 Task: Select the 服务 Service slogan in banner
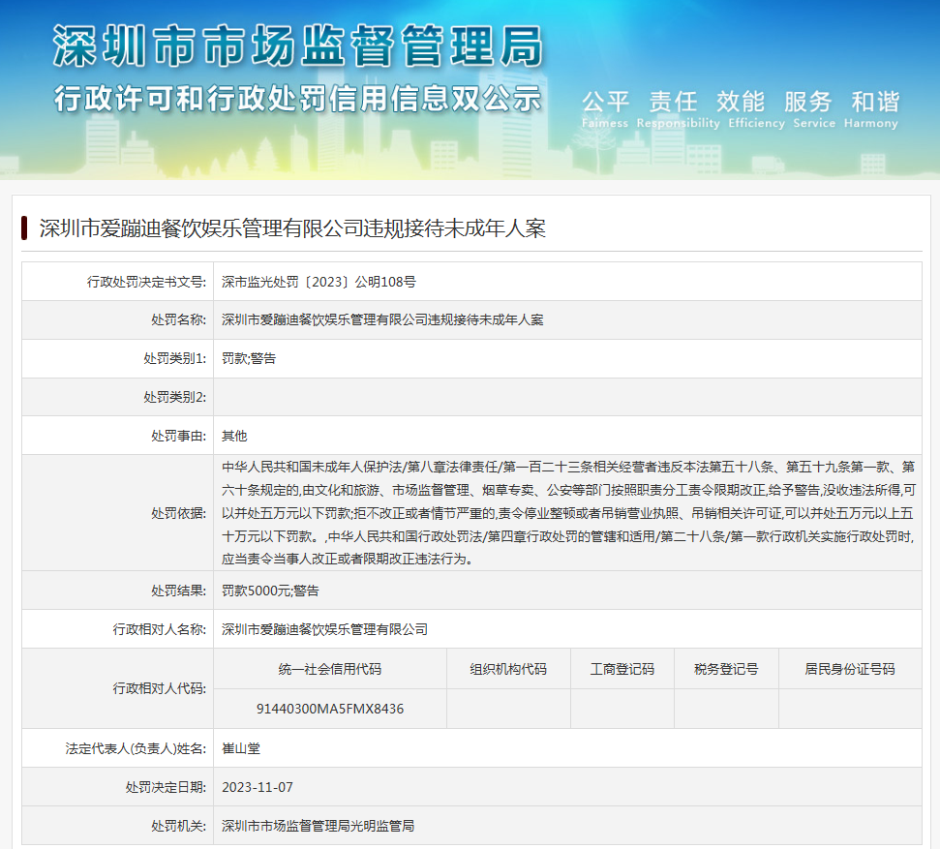pyautogui.click(x=814, y=109)
